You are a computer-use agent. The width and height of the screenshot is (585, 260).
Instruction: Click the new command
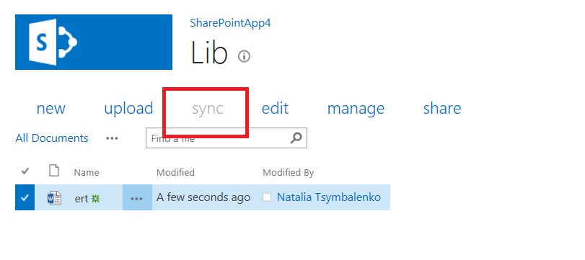pyautogui.click(x=51, y=109)
